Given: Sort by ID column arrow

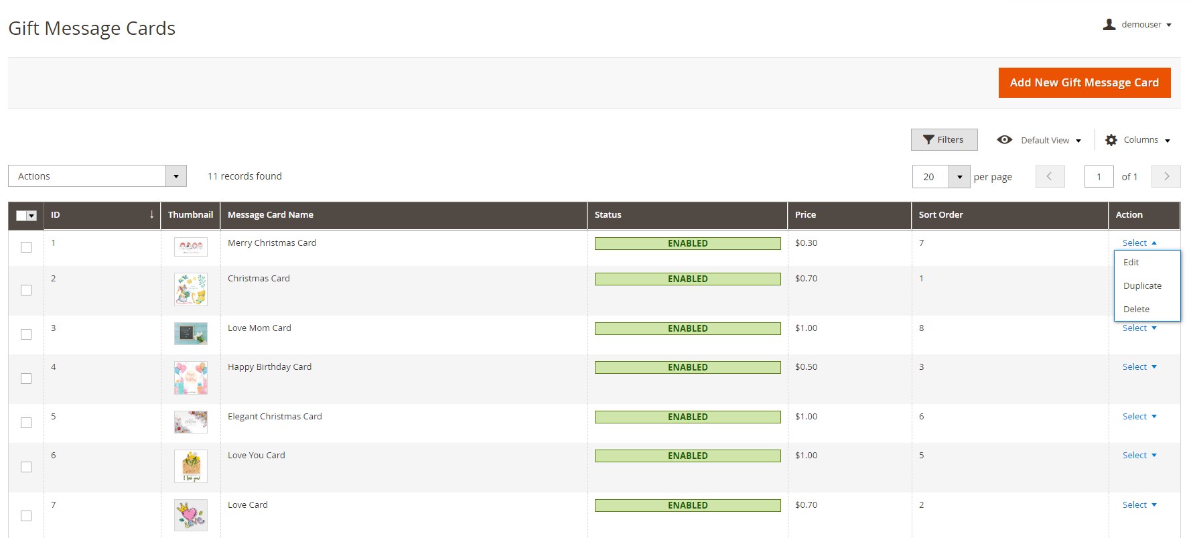Looking at the screenshot, I should 151,215.
